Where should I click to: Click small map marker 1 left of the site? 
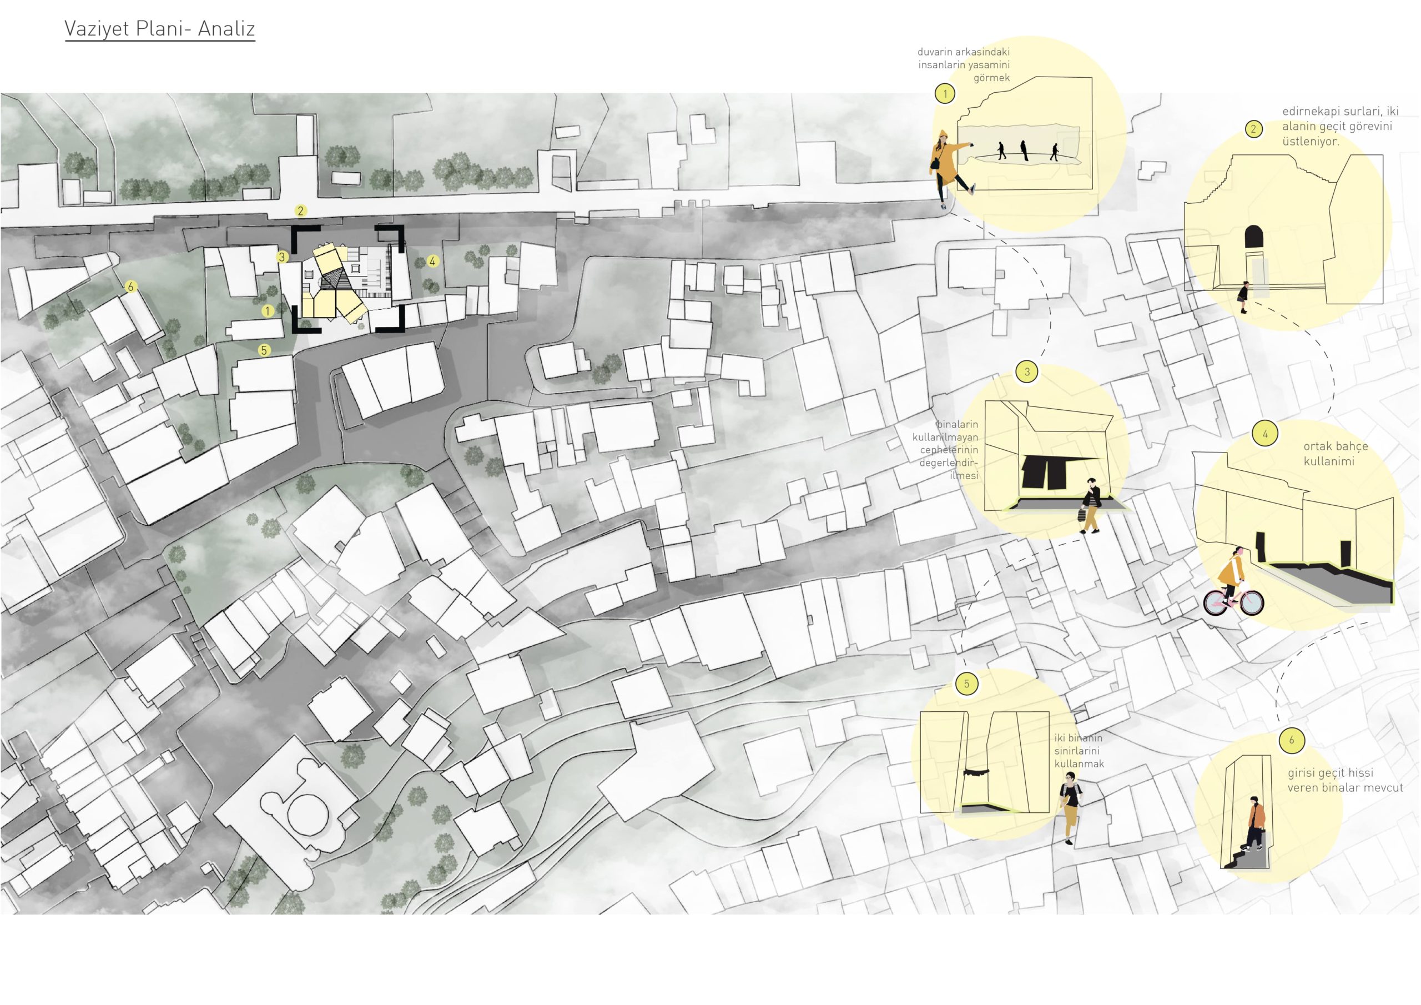[268, 311]
